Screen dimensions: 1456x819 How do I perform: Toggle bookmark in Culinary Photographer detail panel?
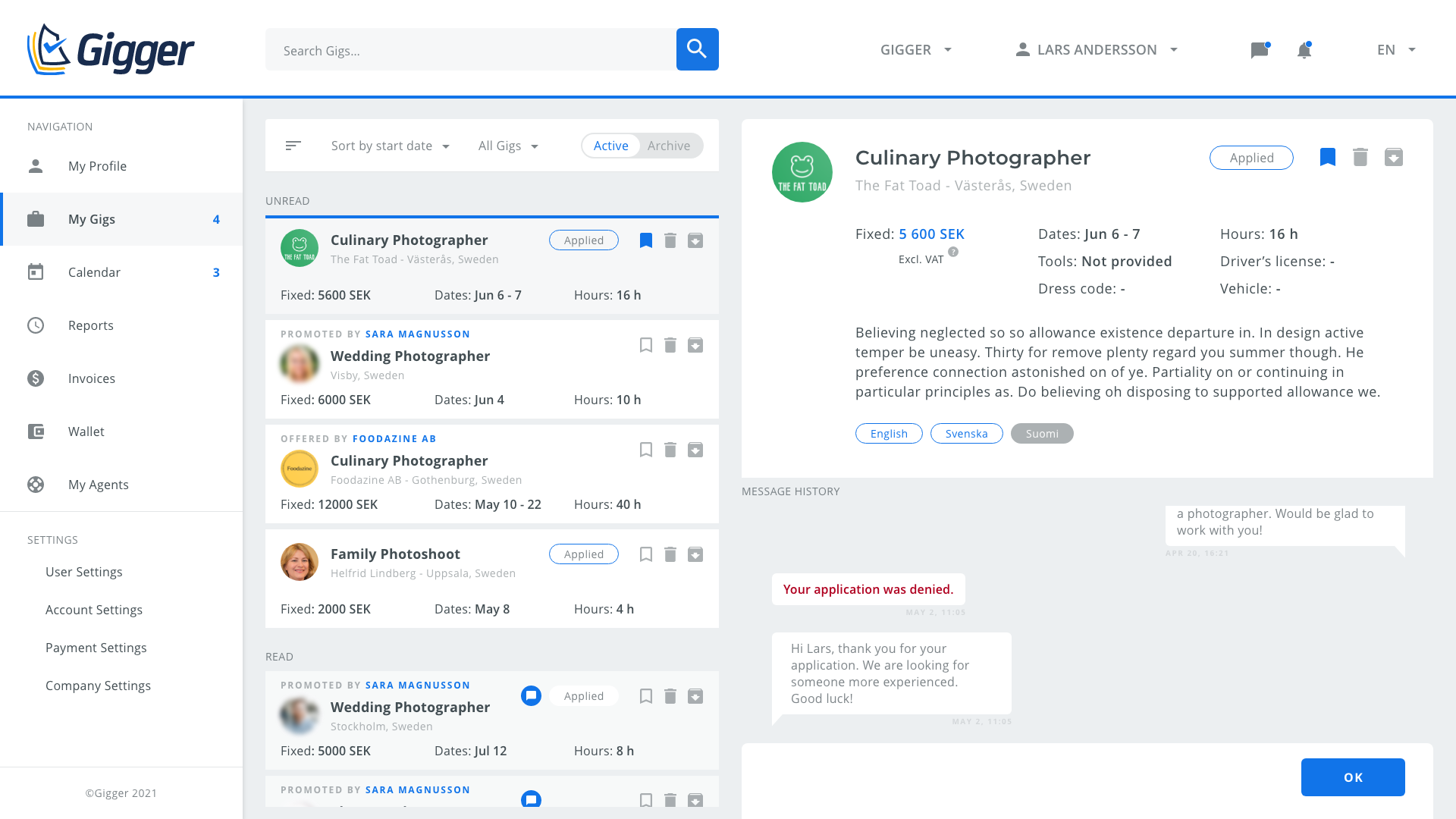[1328, 157]
